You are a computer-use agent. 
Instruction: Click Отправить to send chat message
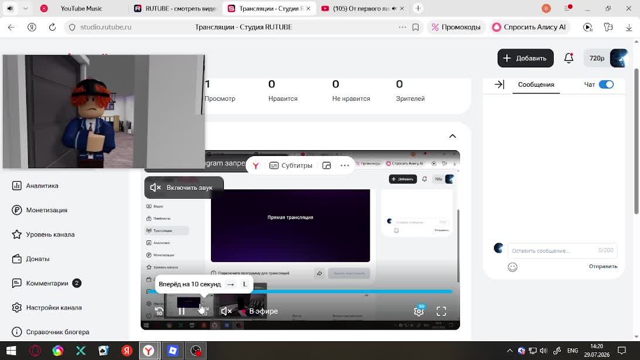[603, 267]
